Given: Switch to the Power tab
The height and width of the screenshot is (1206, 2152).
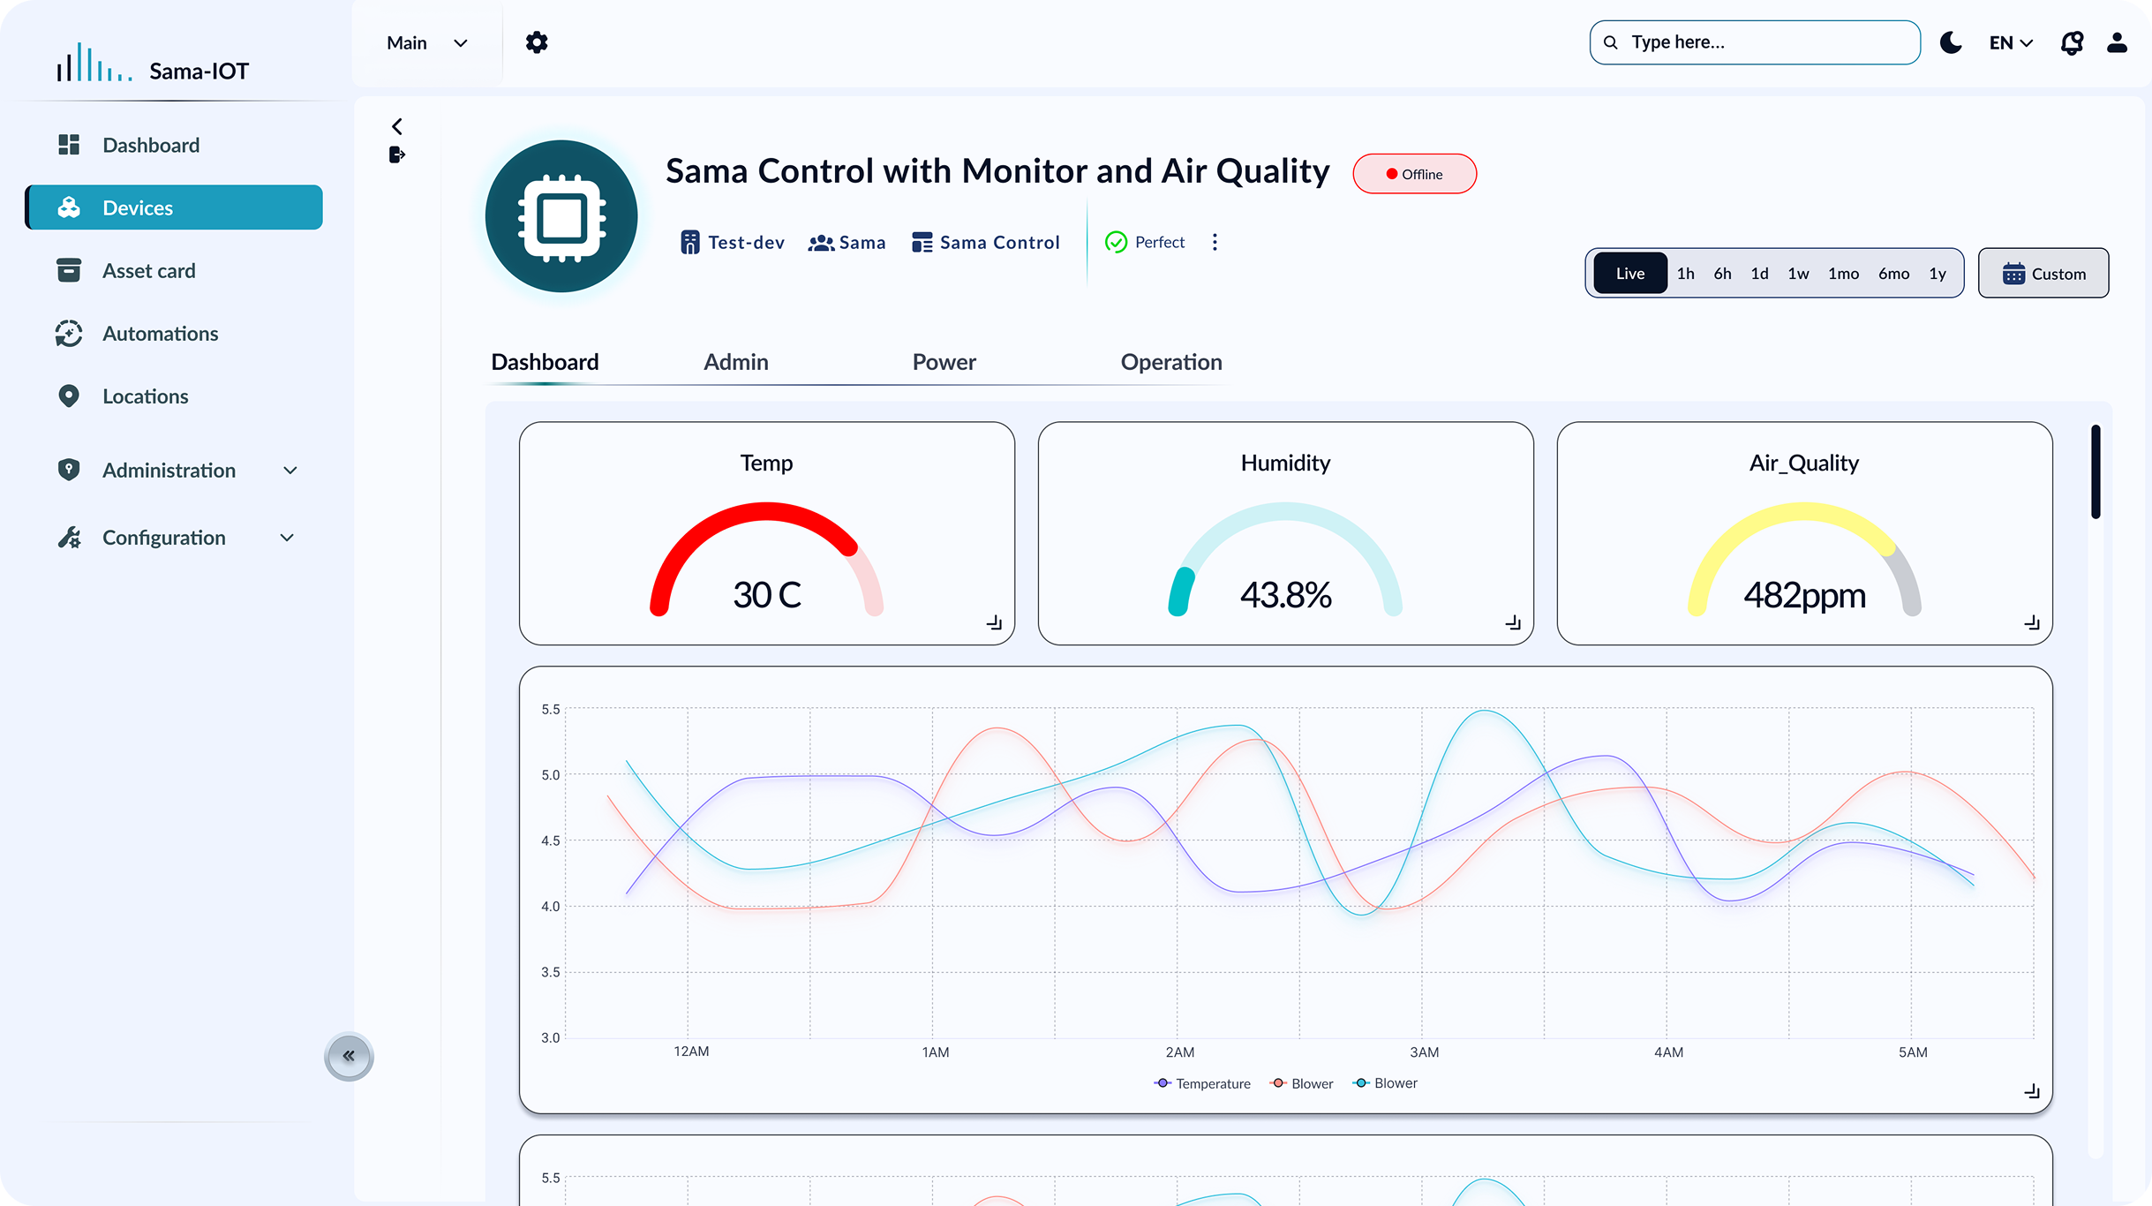Looking at the screenshot, I should (944, 362).
